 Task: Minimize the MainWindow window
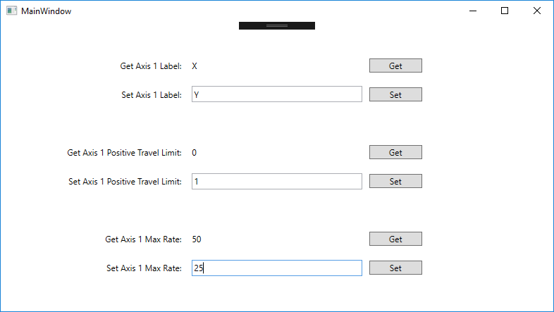472,11
